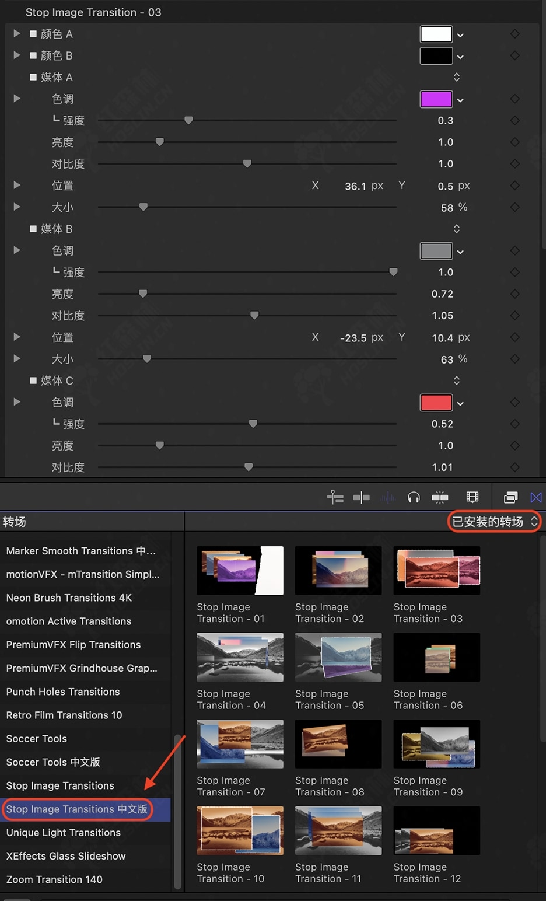Select Soccer Tools 中文版 category
The height and width of the screenshot is (901, 546).
click(x=53, y=762)
